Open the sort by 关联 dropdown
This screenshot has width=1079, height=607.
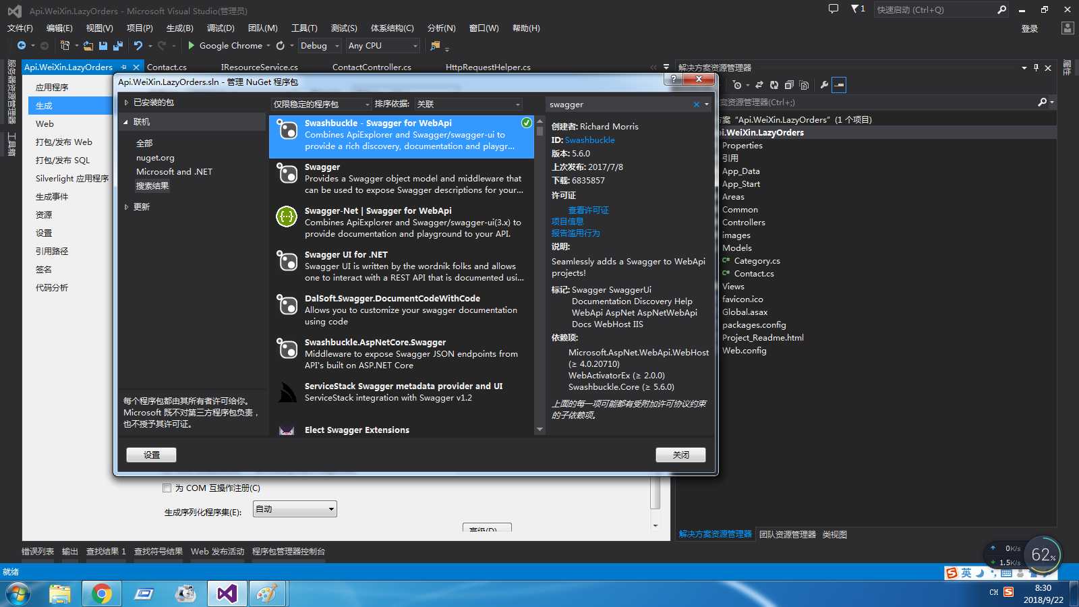469,104
